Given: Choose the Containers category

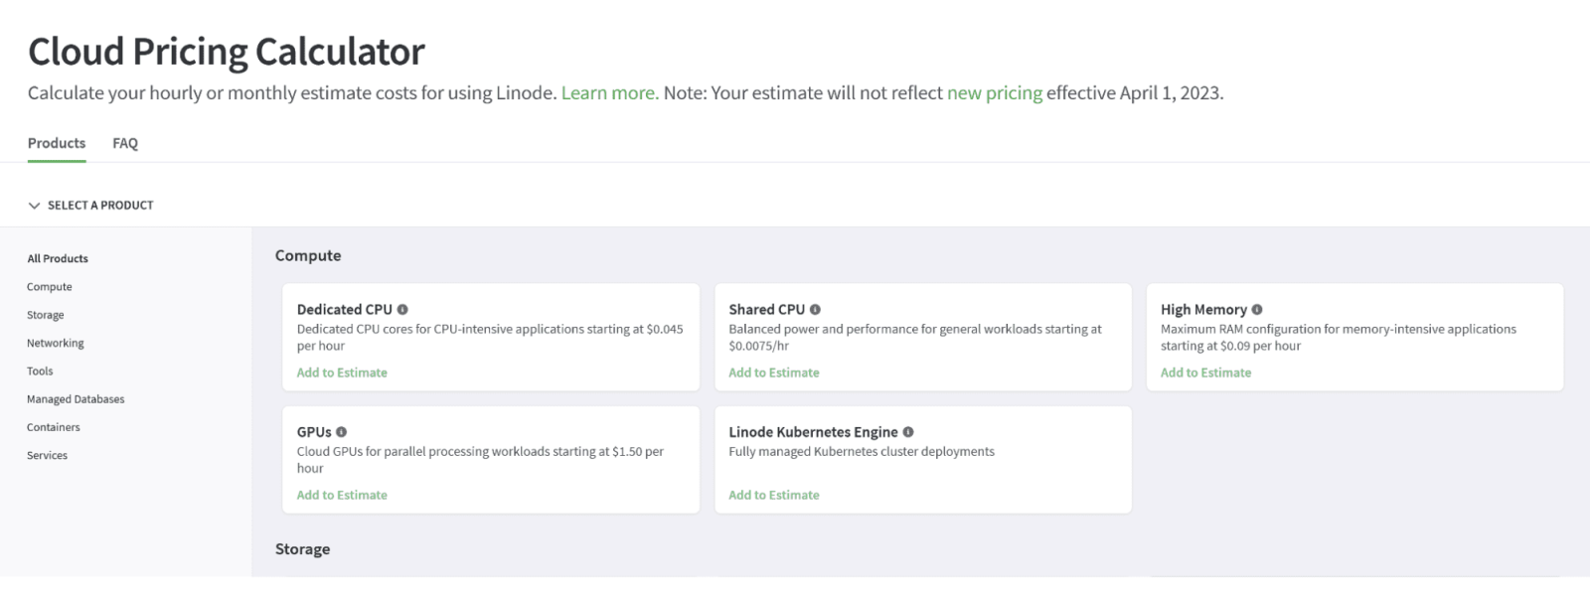Looking at the screenshot, I should click(54, 427).
